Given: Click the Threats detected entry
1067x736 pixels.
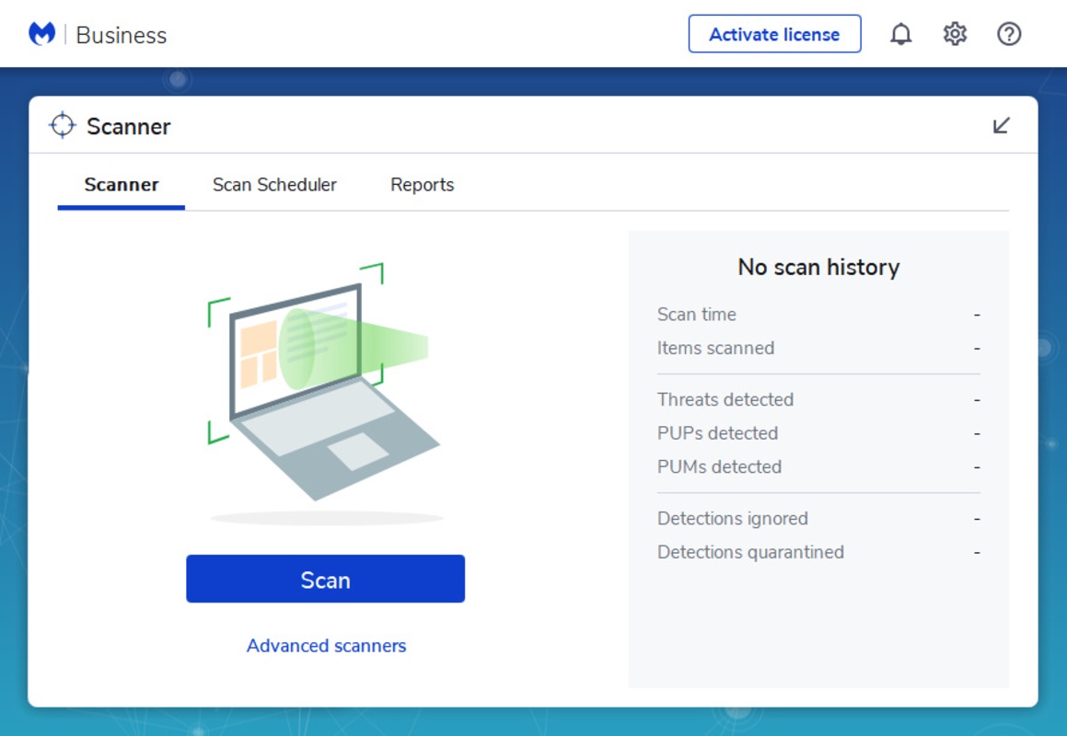Looking at the screenshot, I should pos(725,399).
